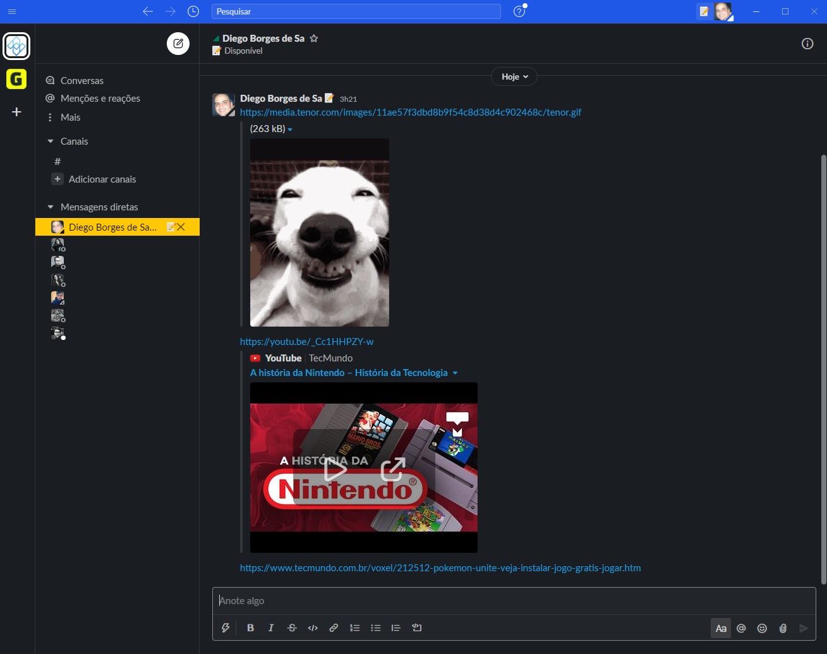
Task: Mention someone with @ icon
Action: 742,628
